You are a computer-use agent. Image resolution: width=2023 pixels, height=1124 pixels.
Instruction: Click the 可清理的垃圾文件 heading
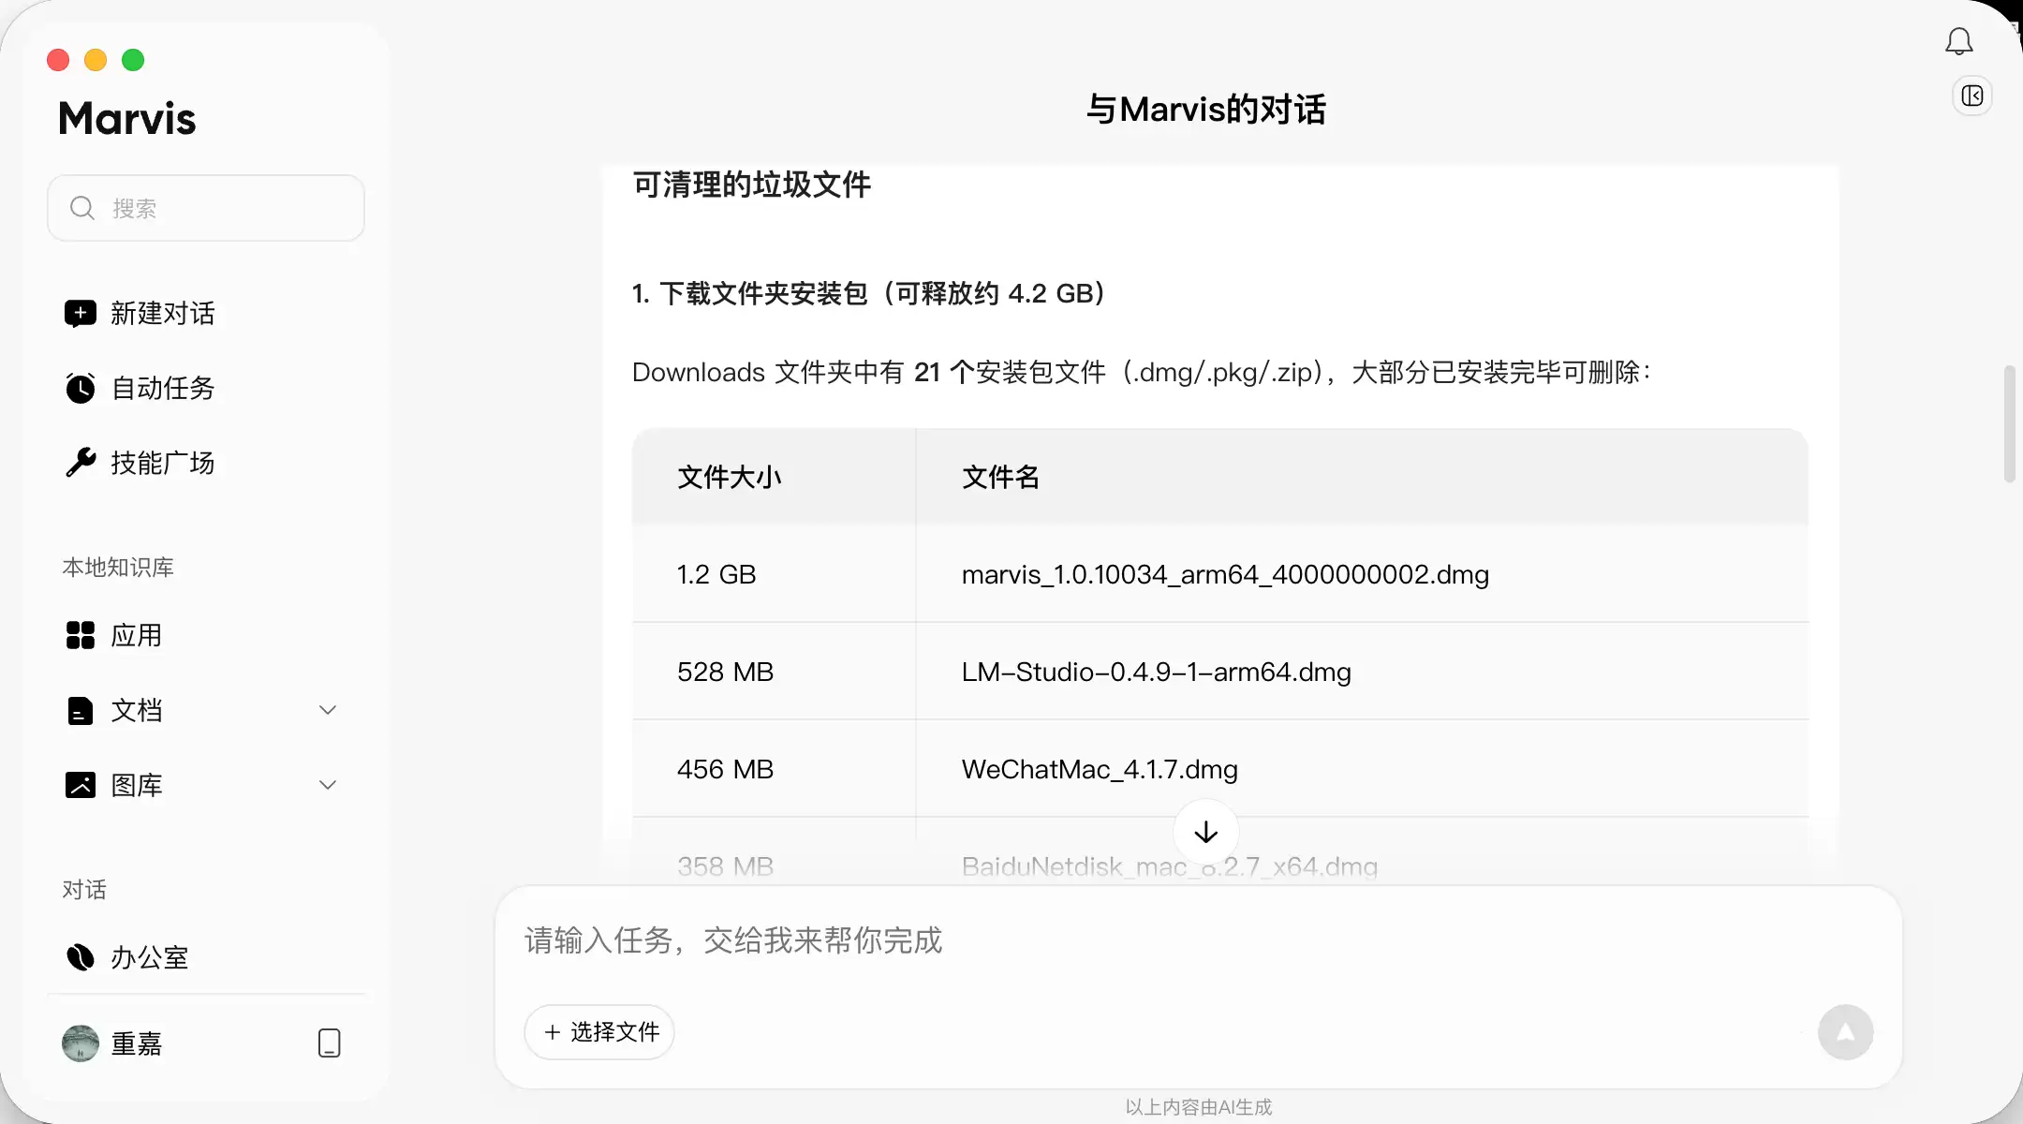pyautogui.click(x=752, y=185)
